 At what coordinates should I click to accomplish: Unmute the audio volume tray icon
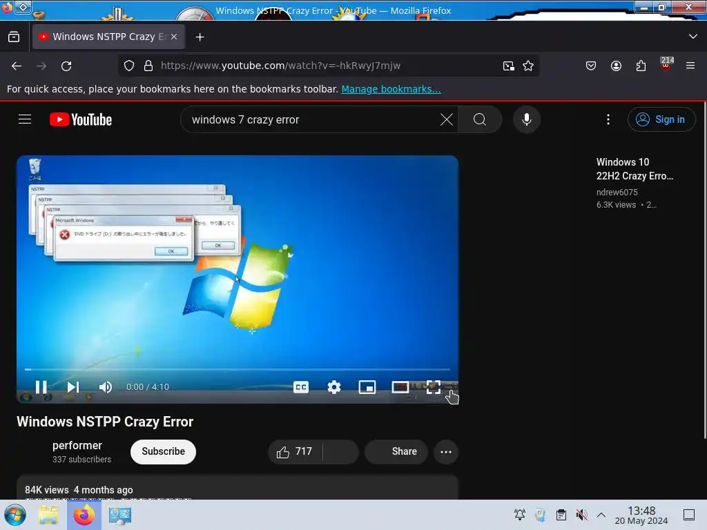click(x=581, y=515)
